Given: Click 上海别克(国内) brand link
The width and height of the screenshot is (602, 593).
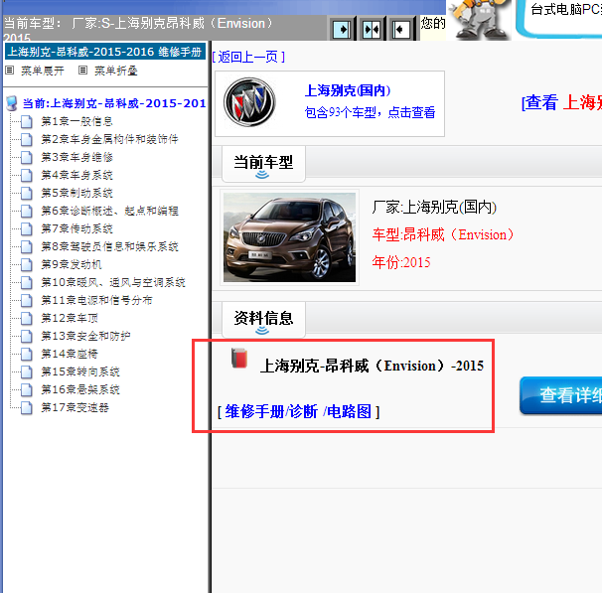Looking at the screenshot, I should click(x=348, y=91).
